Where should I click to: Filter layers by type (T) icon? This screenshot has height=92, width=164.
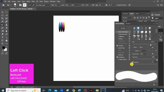coord(140,18)
